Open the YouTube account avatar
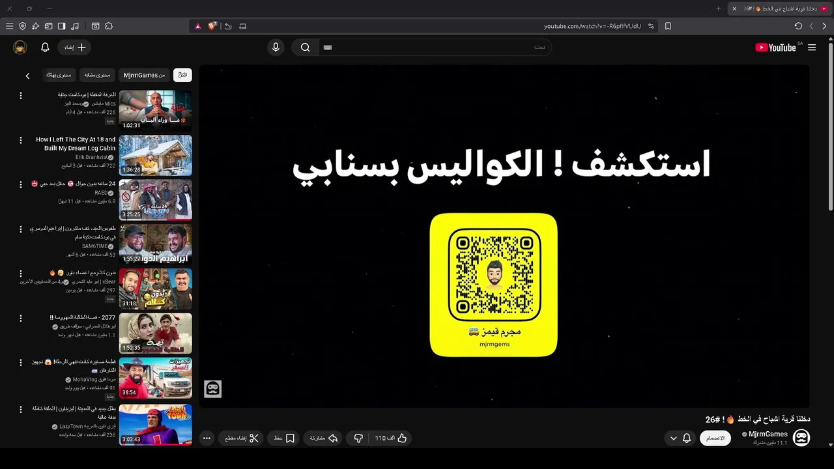The width and height of the screenshot is (834, 469). click(20, 47)
